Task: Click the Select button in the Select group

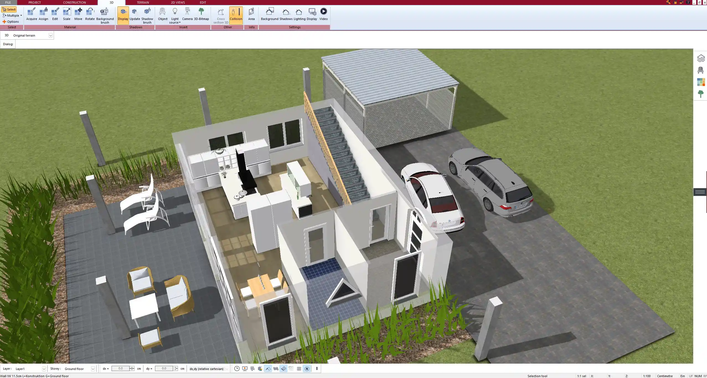Action: pos(9,9)
